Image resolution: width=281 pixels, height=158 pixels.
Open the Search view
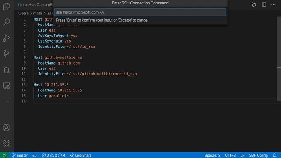click(x=7, y=22)
